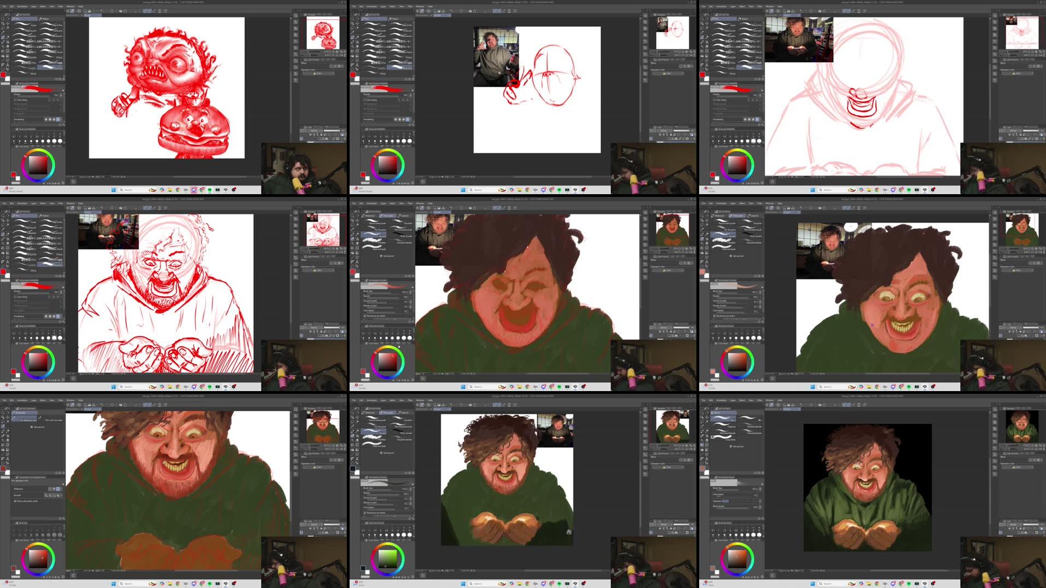Screen dimensions: 1046x588
Task: Click the New Layer icon in the Layer palette
Action: click(310, 134)
